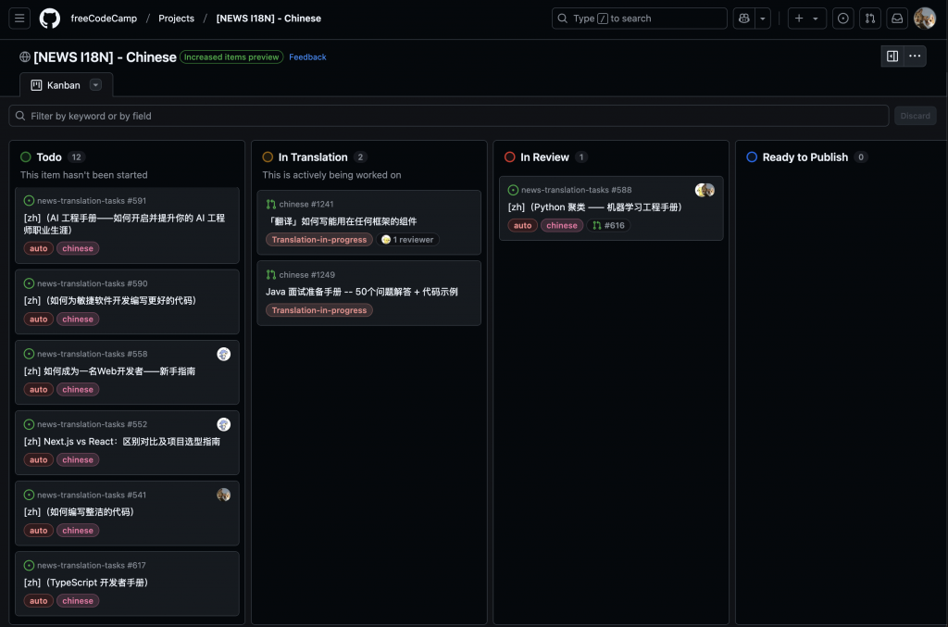The width and height of the screenshot is (948, 627).
Task: Click pull request icon on chinese #1241
Action: tap(271, 205)
